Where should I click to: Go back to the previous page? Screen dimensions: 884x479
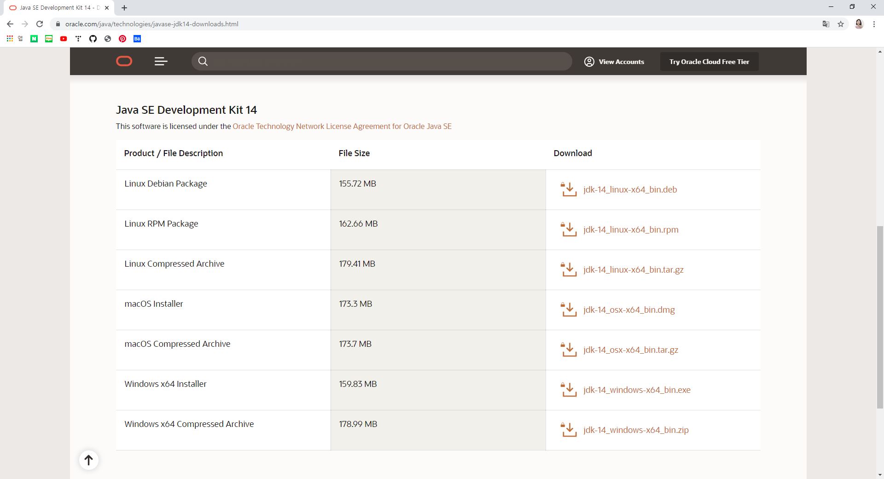coord(10,24)
